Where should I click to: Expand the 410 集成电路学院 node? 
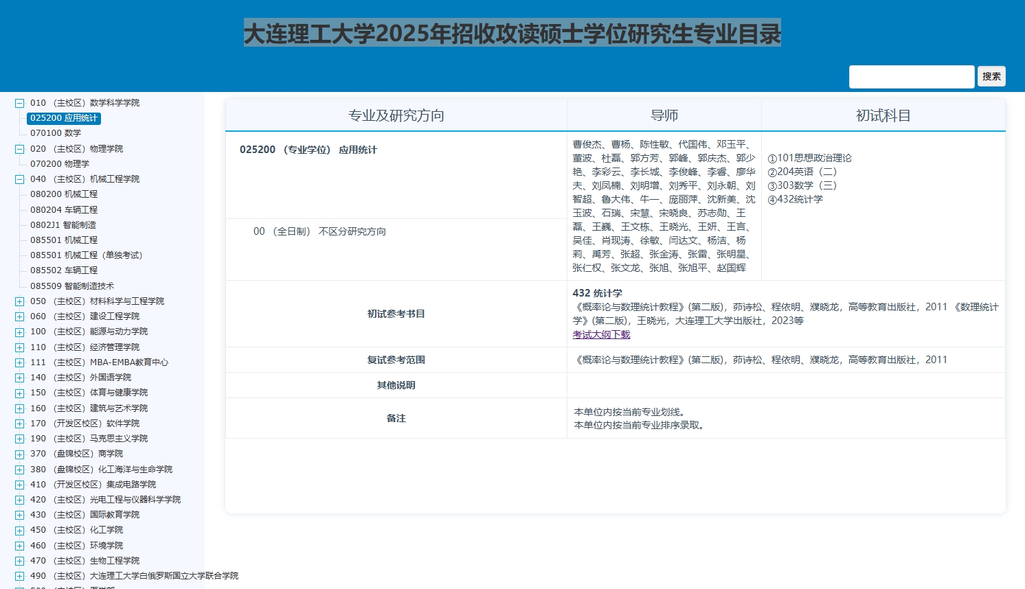pos(20,485)
